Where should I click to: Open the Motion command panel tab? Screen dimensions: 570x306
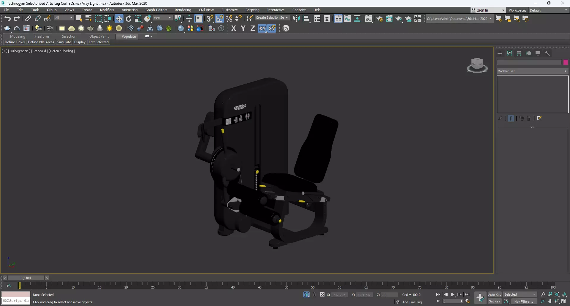point(528,53)
